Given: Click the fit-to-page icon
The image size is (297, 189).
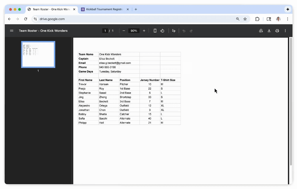Looking at the screenshot, I should 155,31.
